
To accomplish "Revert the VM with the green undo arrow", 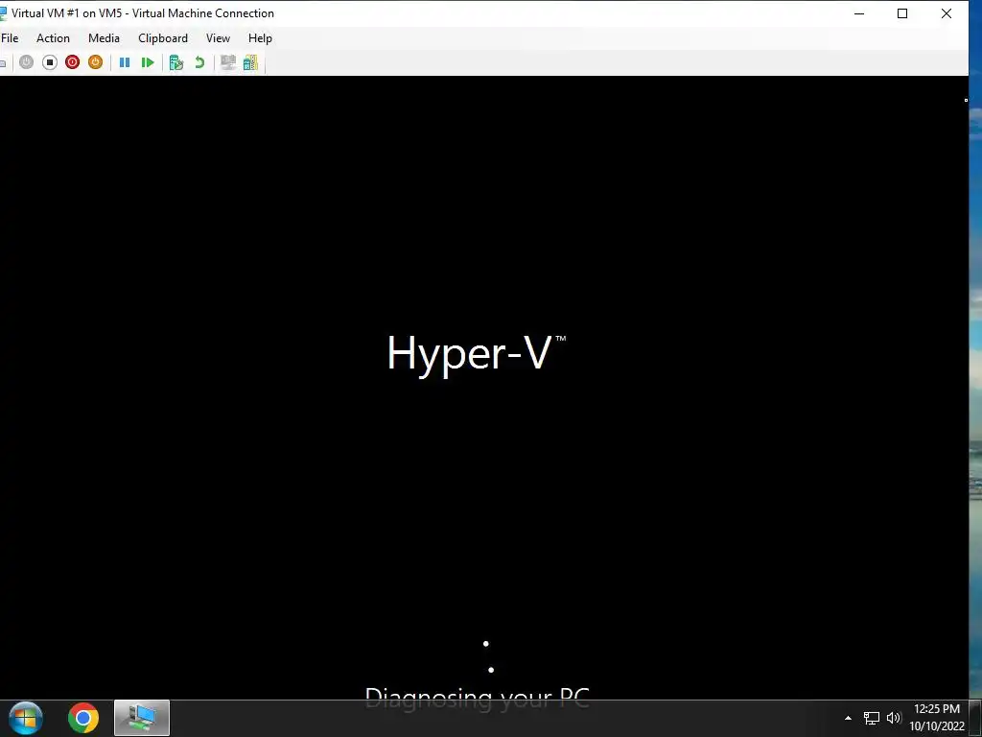I will 199,62.
